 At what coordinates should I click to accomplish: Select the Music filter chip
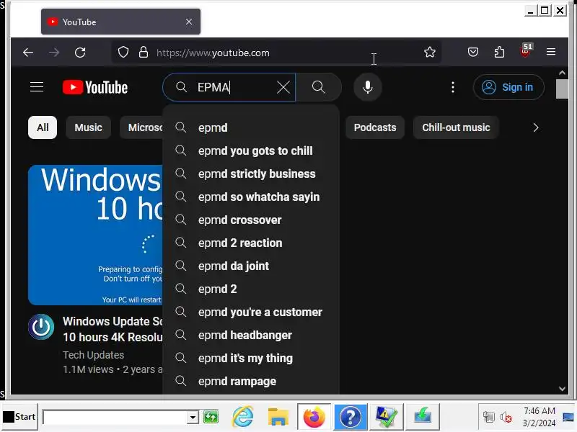[x=88, y=127]
